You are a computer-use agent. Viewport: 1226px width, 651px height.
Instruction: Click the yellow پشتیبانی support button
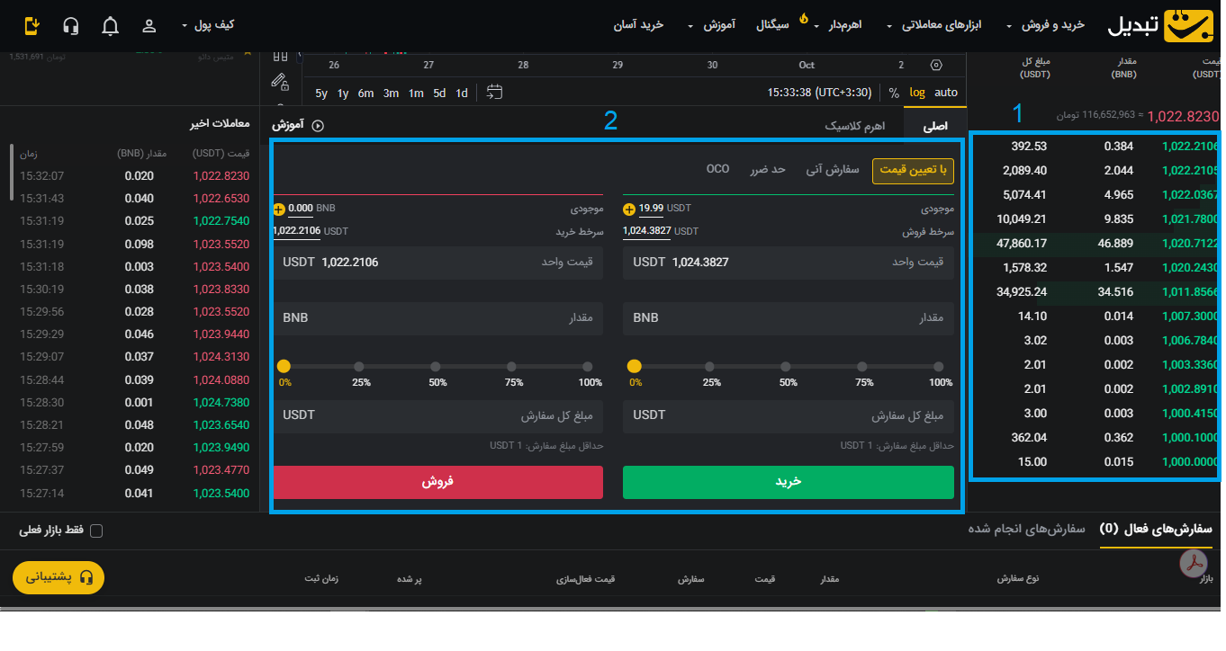point(58,577)
